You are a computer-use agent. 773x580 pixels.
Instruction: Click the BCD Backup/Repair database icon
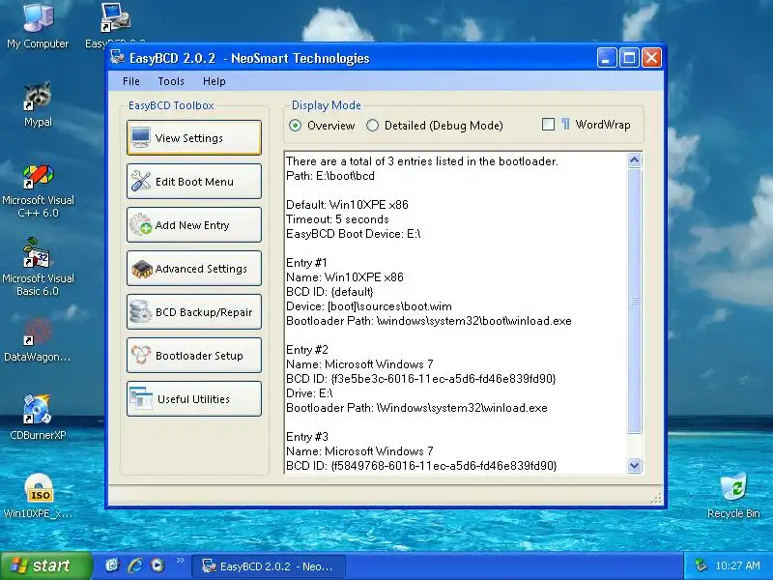(140, 311)
